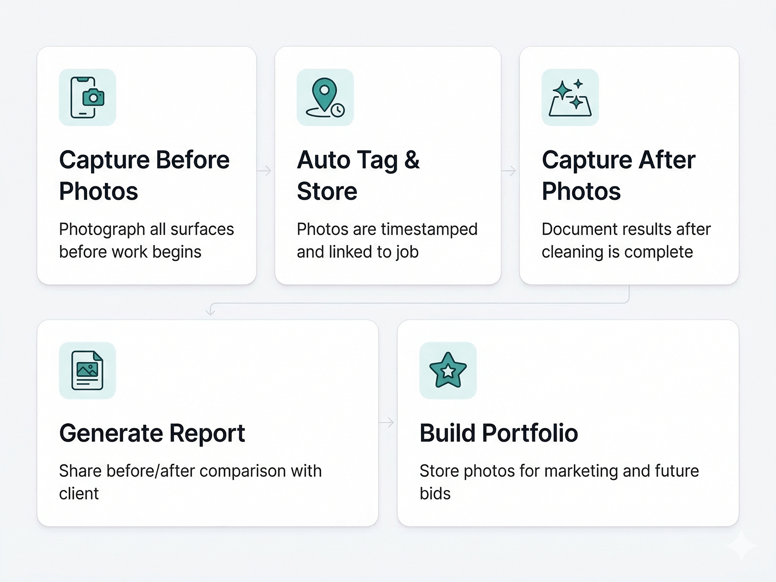Select the Generate Report title
This screenshot has width=776, height=582.
tap(152, 433)
